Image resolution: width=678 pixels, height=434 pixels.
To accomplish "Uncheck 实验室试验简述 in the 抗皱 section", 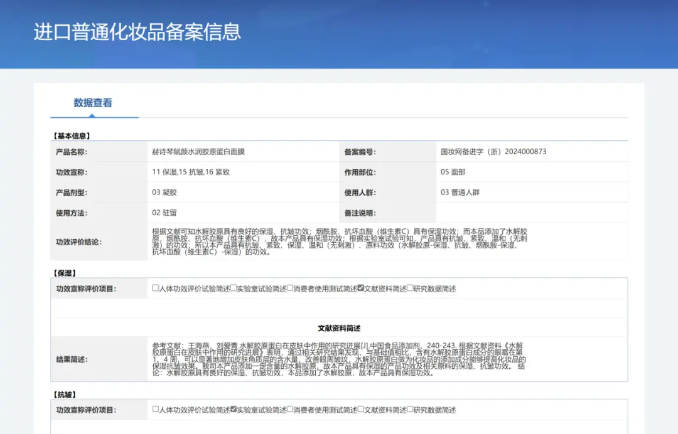I will pos(234,410).
